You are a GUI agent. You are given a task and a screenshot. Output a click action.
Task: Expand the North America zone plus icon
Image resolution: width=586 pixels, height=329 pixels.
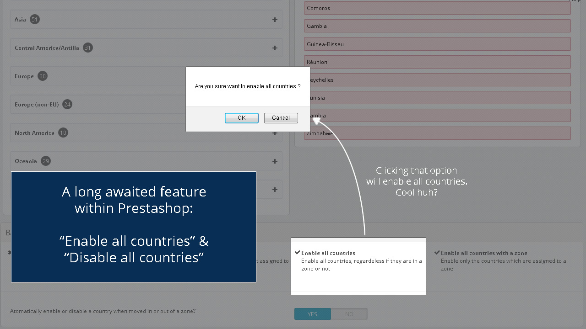click(x=275, y=133)
